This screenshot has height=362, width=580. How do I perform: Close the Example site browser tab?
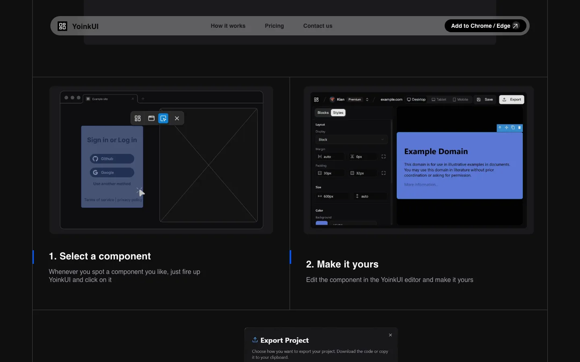133,99
